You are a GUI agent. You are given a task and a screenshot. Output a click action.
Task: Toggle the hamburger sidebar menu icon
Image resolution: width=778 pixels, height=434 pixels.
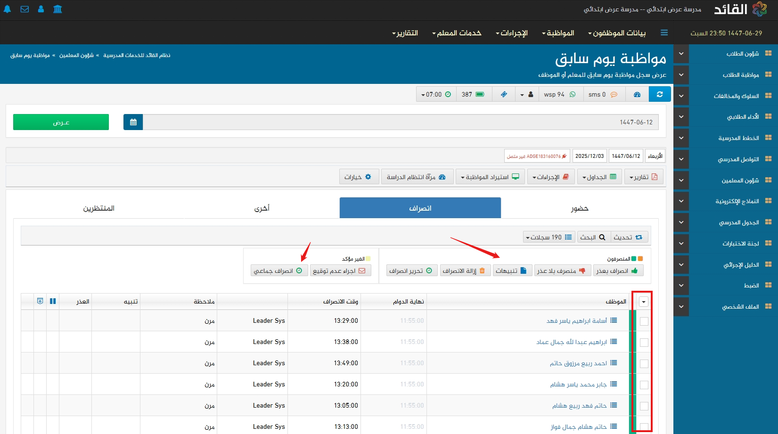click(x=664, y=33)
